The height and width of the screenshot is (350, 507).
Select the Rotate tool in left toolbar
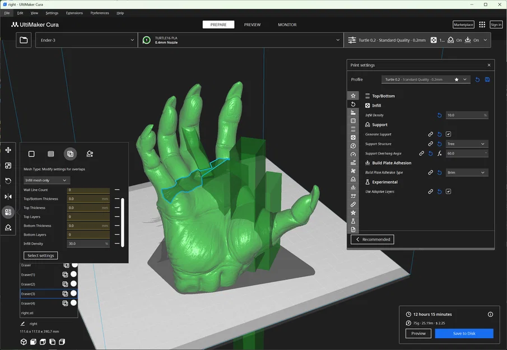[x=8, y=181]
